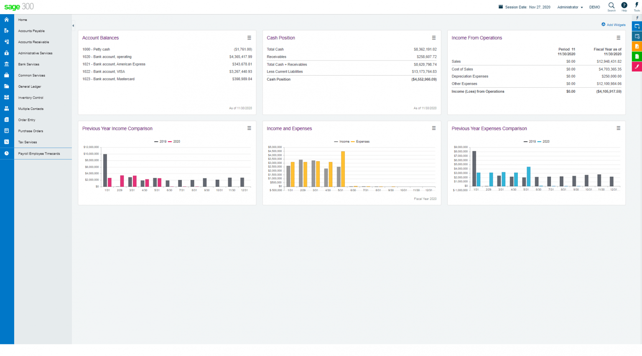Collapse the navigation sidebar with the arrow
Screen dimensions: 642x356
click(x=74, y=25)
